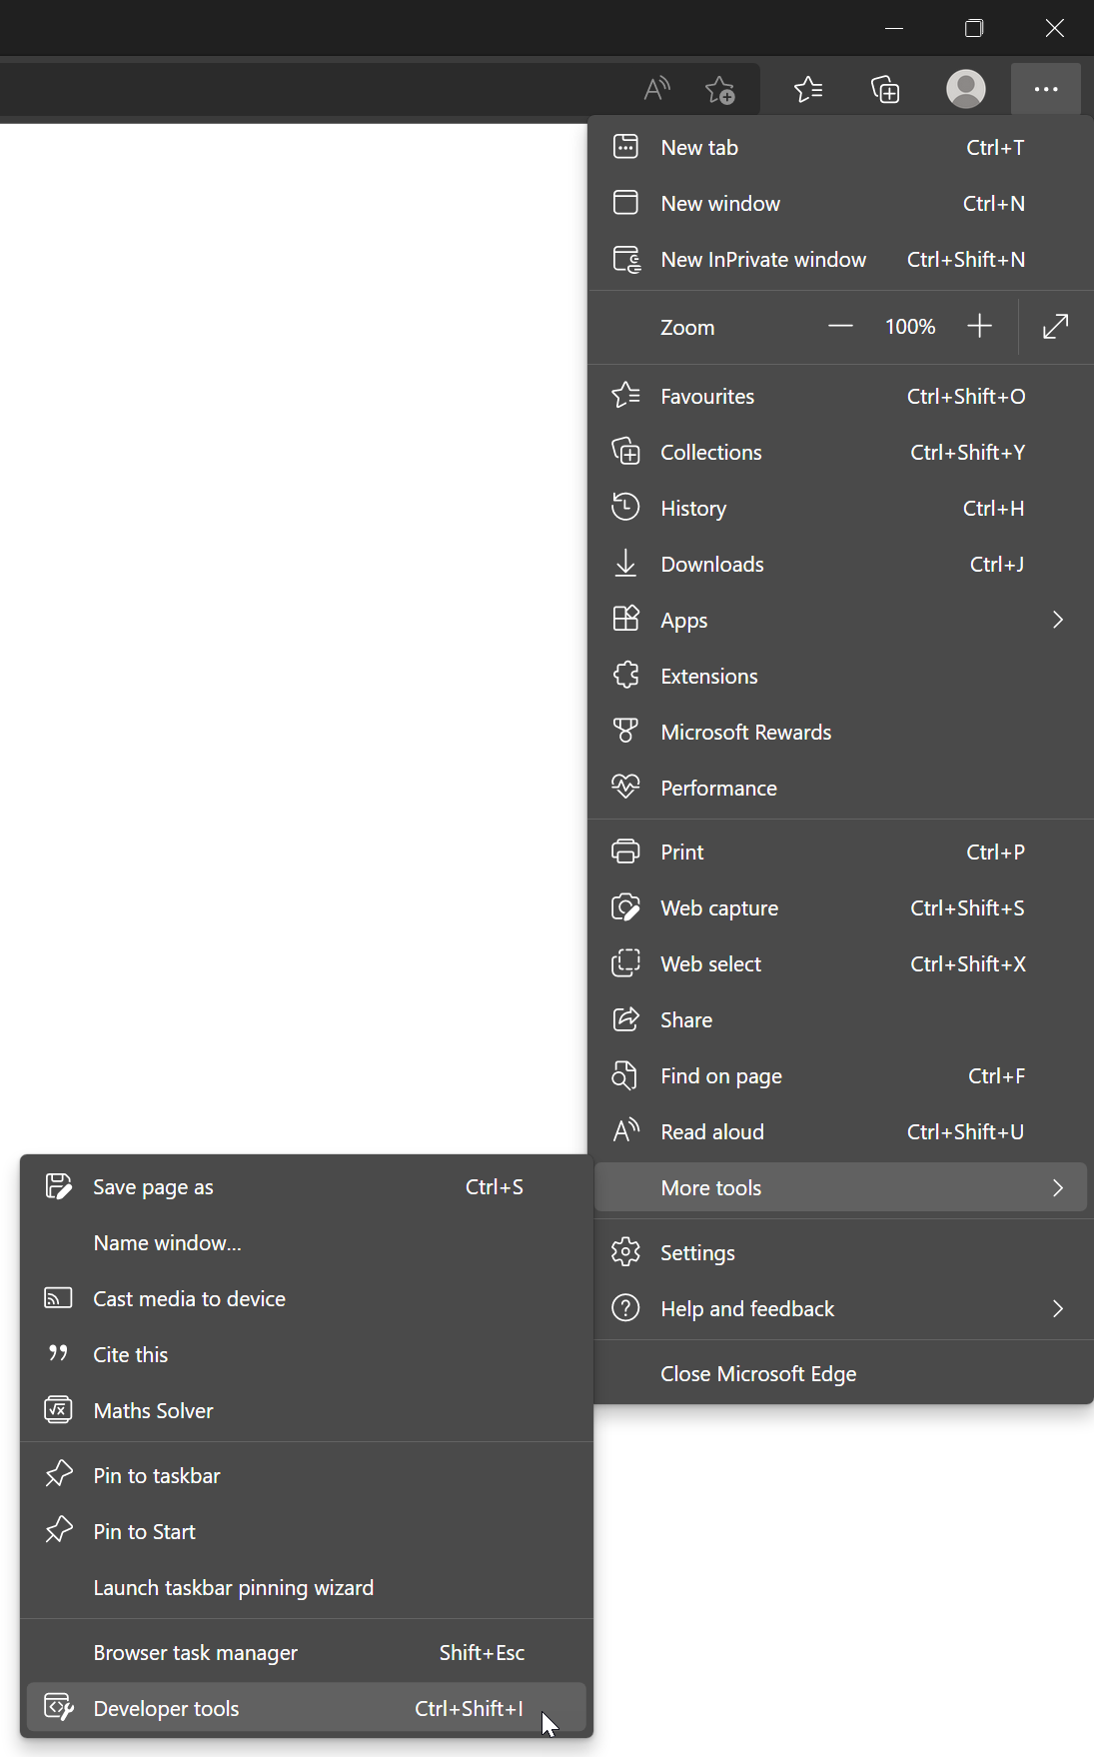Click the Share arrow icon

625,1019
